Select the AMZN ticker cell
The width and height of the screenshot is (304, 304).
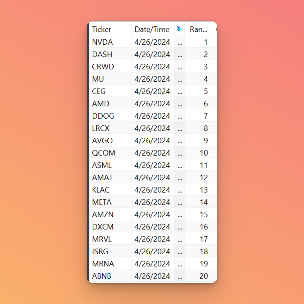click(110, 214)
